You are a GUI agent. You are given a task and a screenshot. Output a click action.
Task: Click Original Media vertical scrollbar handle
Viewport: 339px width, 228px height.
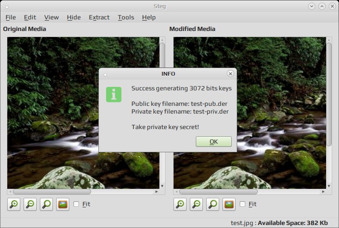tap(162, 55)
